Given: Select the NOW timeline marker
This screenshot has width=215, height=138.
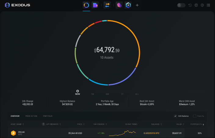Looking at the screenshot, I should coord(78,92).
